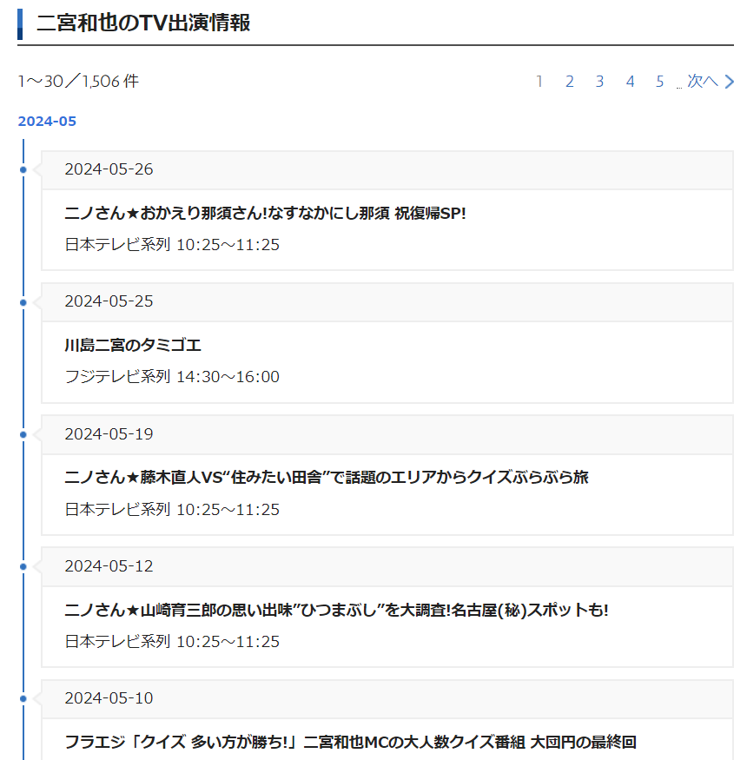Click timeline dot for 2024-05-19
Image resolution: width=747 pixels, height=760 pixels.
point(23,435)
